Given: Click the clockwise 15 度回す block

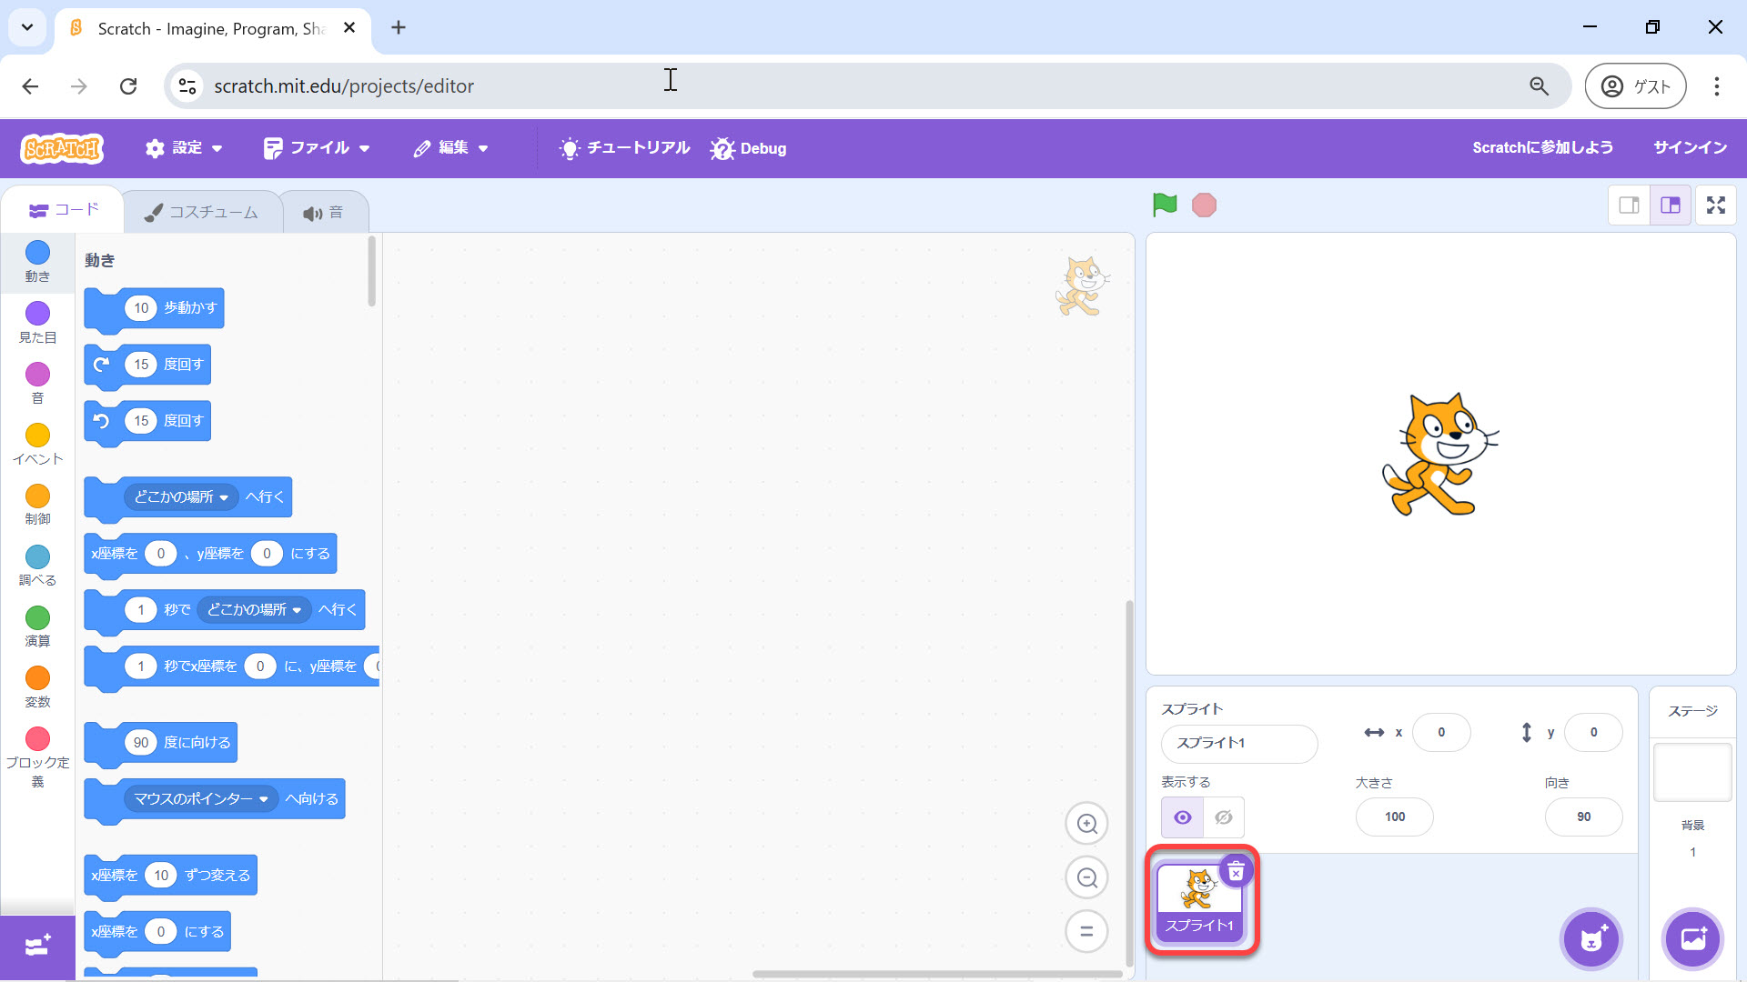Looking at the screenshot, I should (x=147, y=366).
